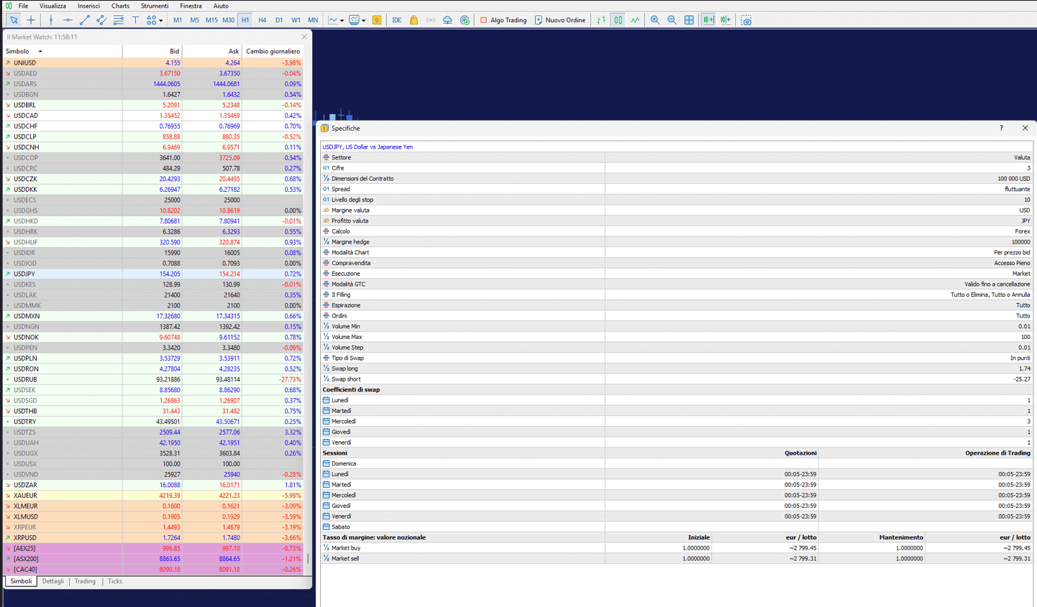
Task: Switch chart to D1 timeframe
Action: [279, 20]
